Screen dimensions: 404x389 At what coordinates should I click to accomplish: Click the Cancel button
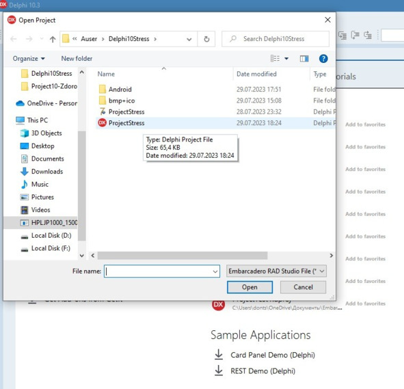303,287
